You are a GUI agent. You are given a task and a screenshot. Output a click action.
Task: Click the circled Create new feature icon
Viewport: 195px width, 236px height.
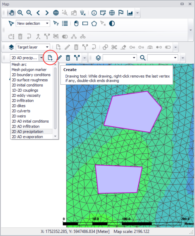tap(50, 58)
